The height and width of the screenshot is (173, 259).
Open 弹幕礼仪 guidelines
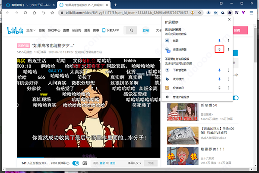point(134,163)
